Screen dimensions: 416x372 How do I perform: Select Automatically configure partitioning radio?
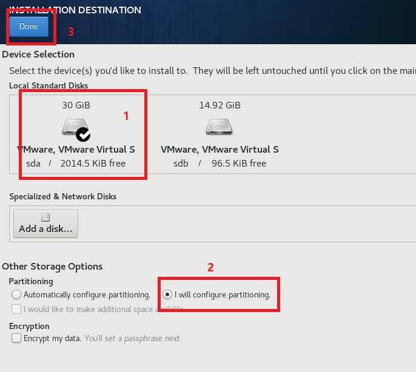click(x=16, y=294)
